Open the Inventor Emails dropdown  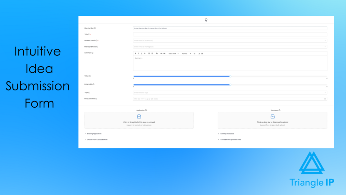[230, 41]
